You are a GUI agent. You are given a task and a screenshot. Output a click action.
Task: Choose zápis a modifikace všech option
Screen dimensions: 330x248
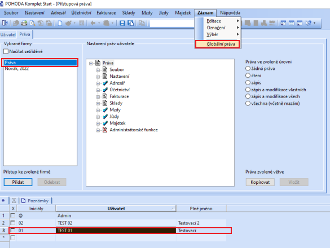(x=248, y=96)
